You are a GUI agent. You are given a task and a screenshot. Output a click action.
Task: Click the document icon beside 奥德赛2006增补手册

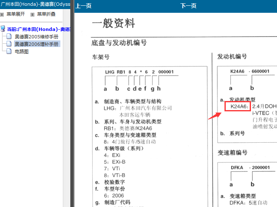coord(9,44)
